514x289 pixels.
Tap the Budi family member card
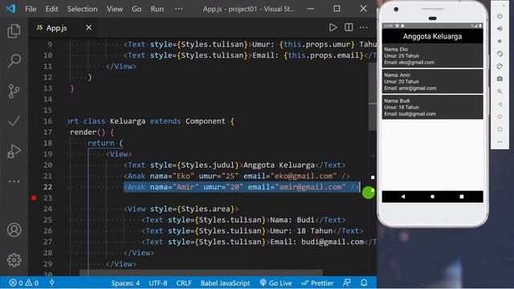coord(432,107)
